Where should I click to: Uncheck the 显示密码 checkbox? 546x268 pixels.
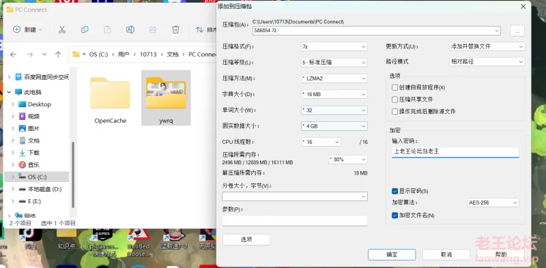pyautogui.click(x=394, y=191)
